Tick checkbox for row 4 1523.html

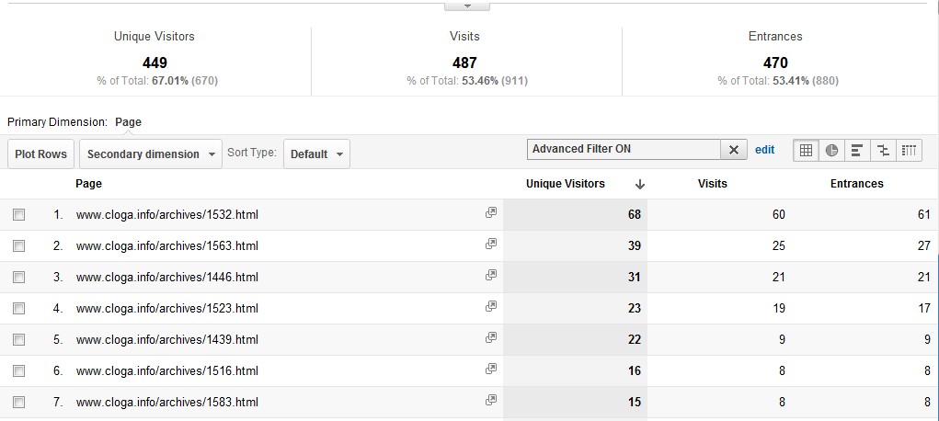click(x=19, y=309)
